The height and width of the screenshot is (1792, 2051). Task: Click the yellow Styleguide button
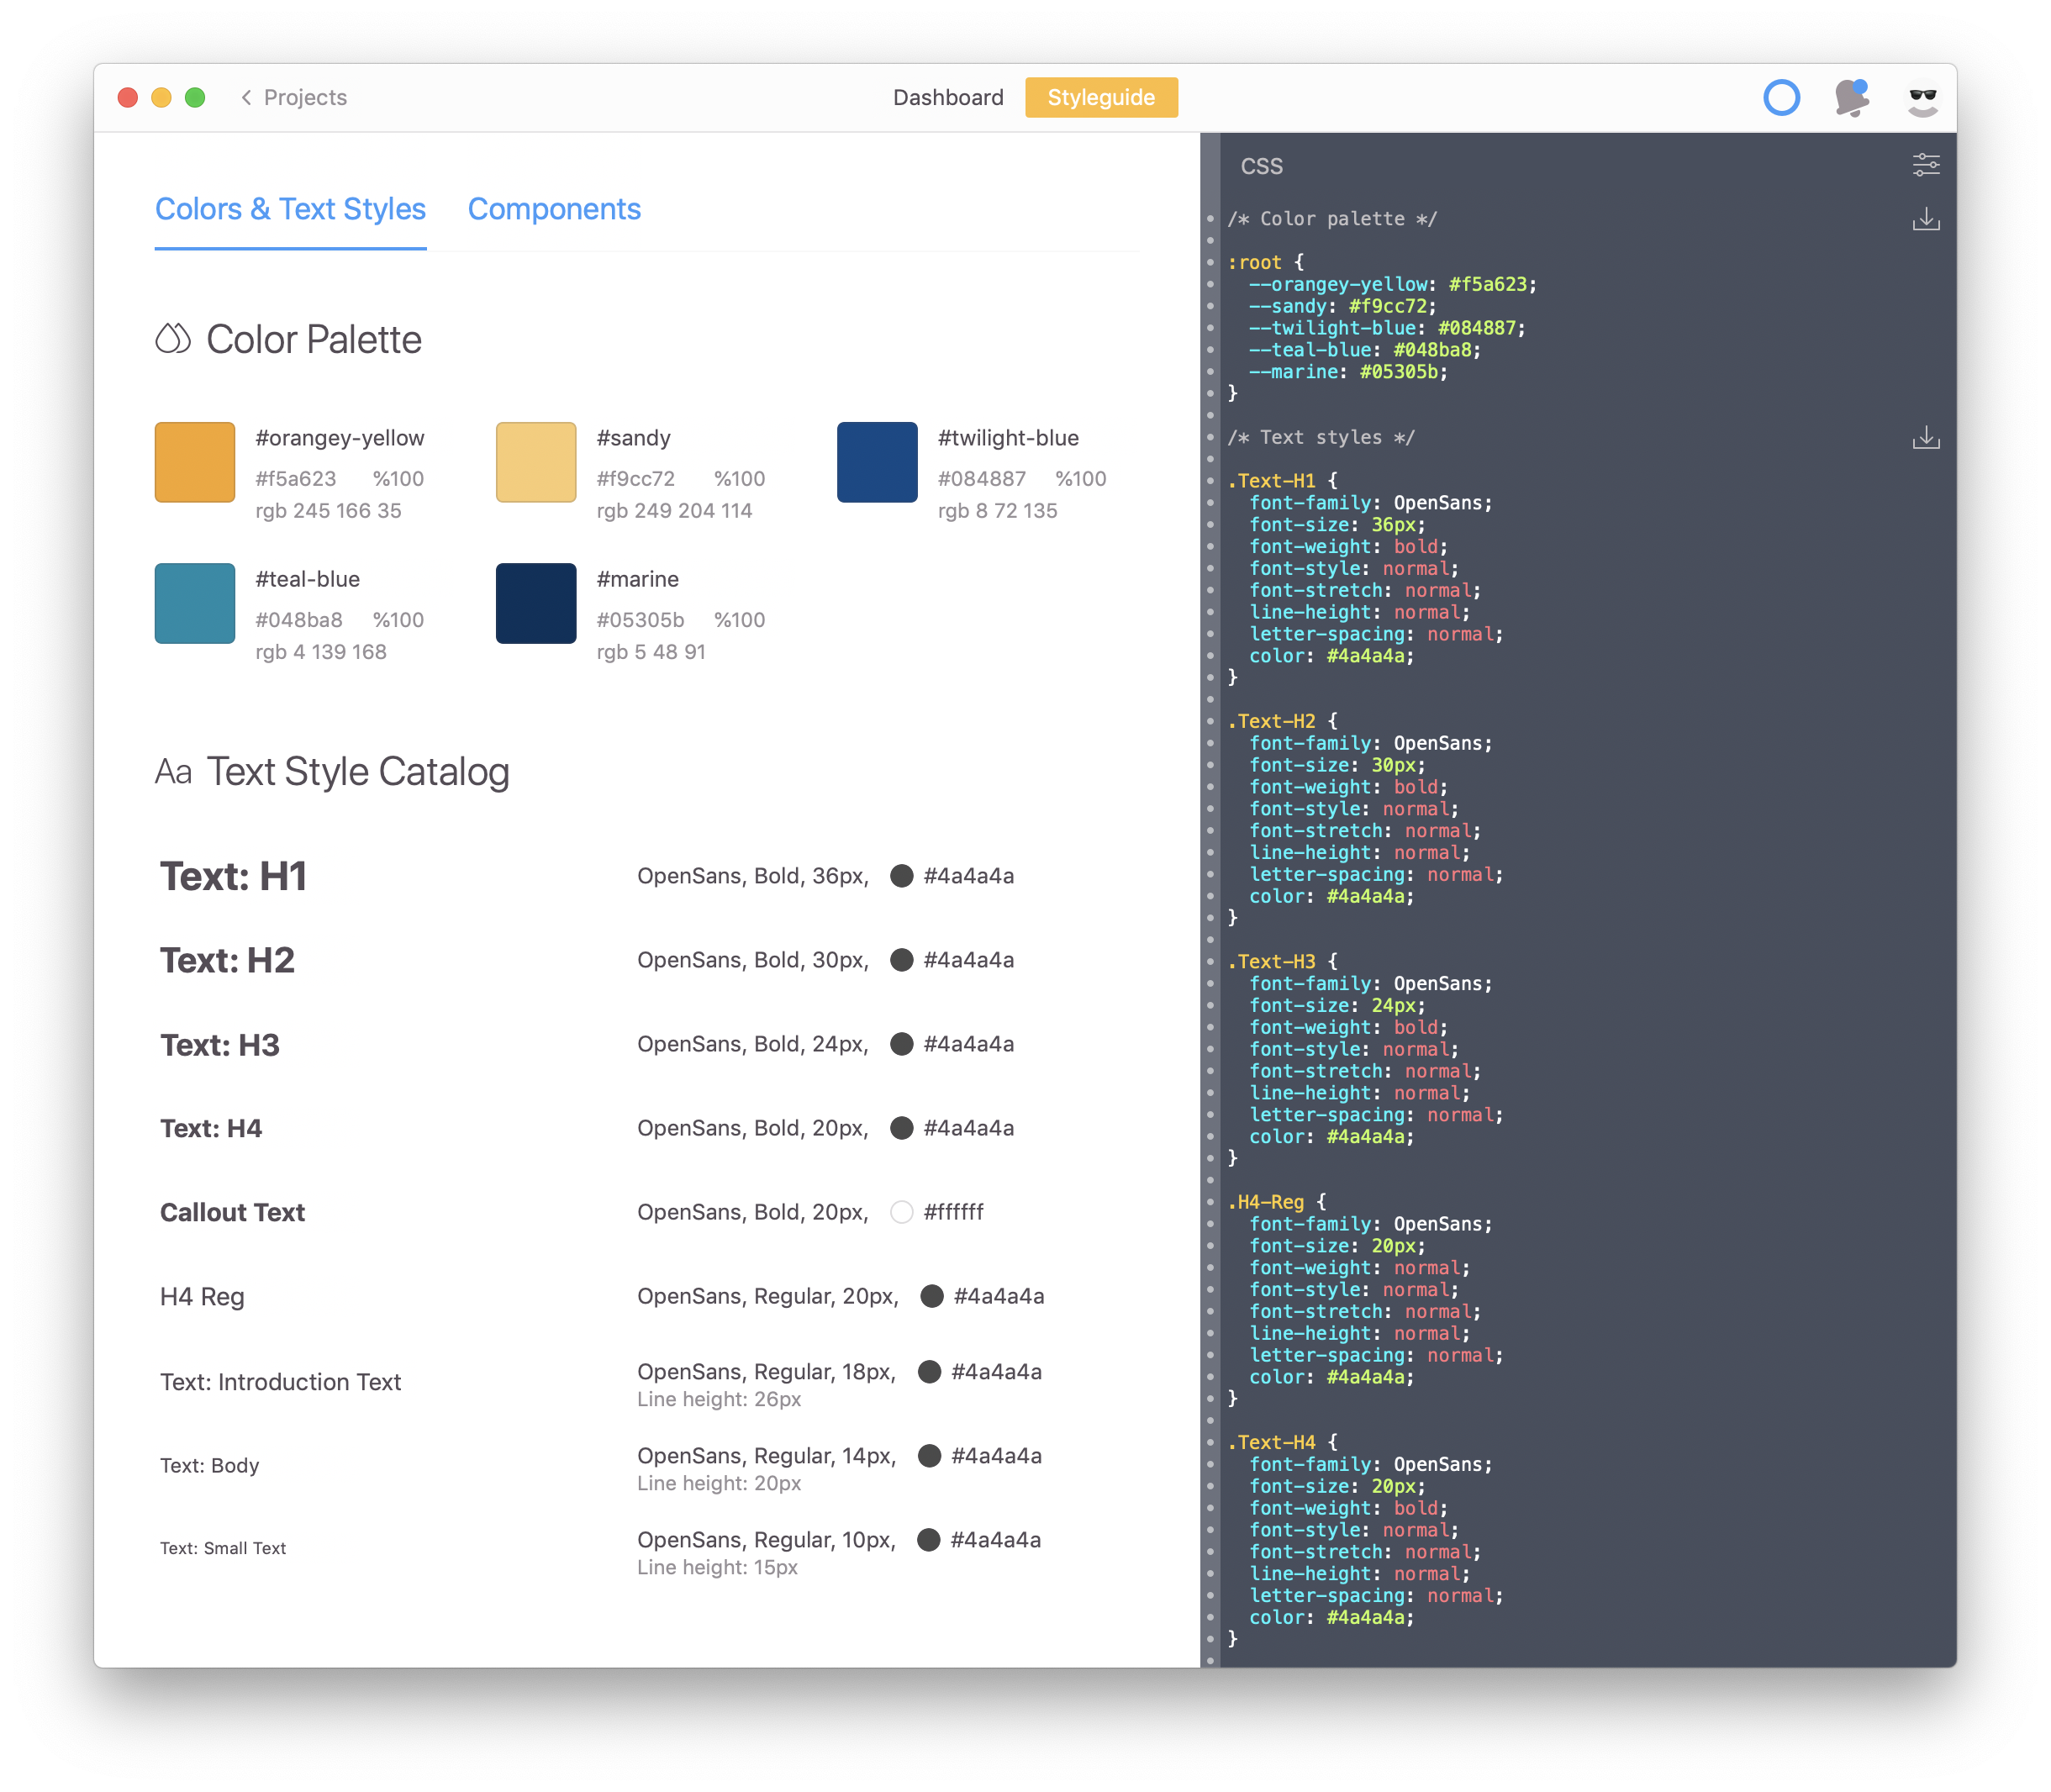coord(1101,97)
